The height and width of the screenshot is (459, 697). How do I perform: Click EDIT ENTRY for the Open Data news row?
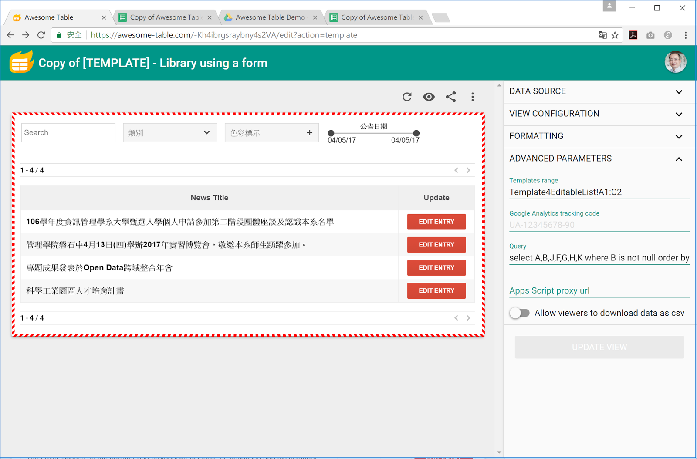pos(436,267)
